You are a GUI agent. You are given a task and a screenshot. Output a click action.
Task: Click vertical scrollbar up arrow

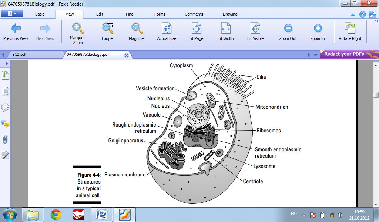[376, 65]
